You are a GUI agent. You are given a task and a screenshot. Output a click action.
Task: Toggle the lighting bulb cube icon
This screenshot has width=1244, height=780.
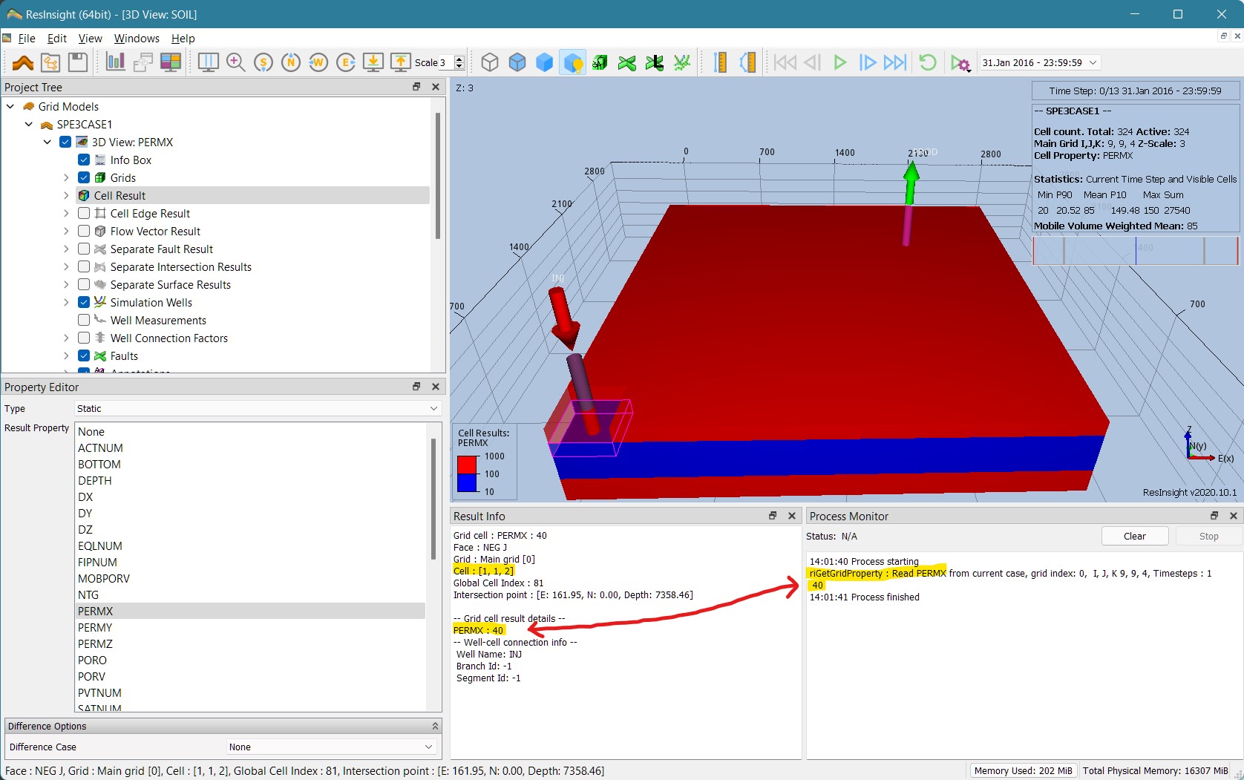tap(572, 63)
